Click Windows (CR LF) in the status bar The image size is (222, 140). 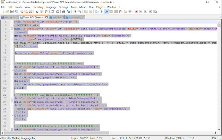[174, 138]
